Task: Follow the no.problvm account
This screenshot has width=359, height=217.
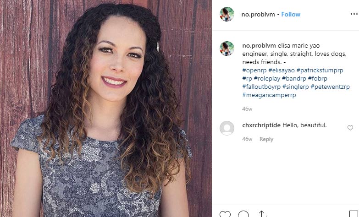Action: pos(291,14)
